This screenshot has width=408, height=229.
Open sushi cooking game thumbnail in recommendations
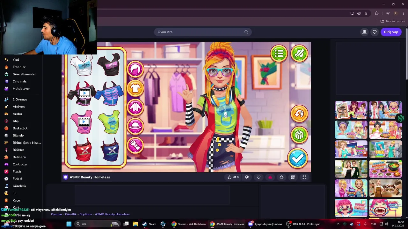[x=385, y=169]
